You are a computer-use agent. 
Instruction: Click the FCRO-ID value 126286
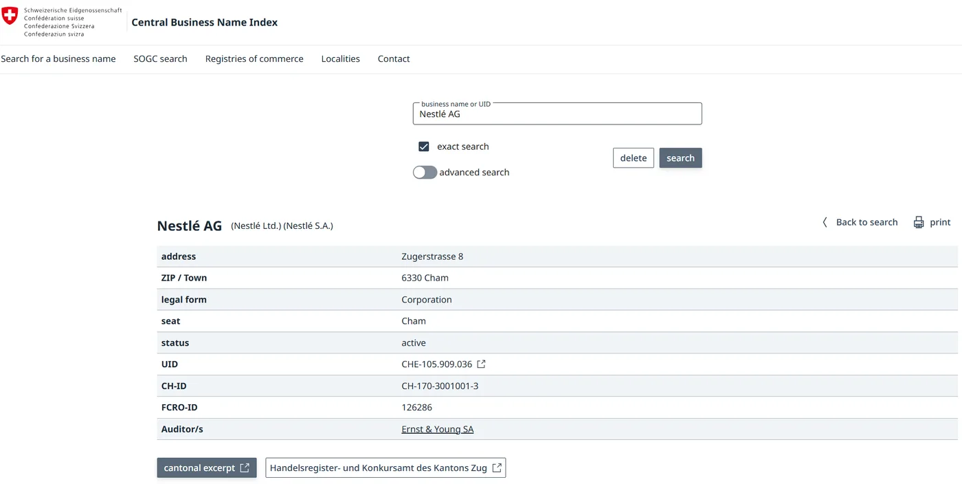click(417, 408)
